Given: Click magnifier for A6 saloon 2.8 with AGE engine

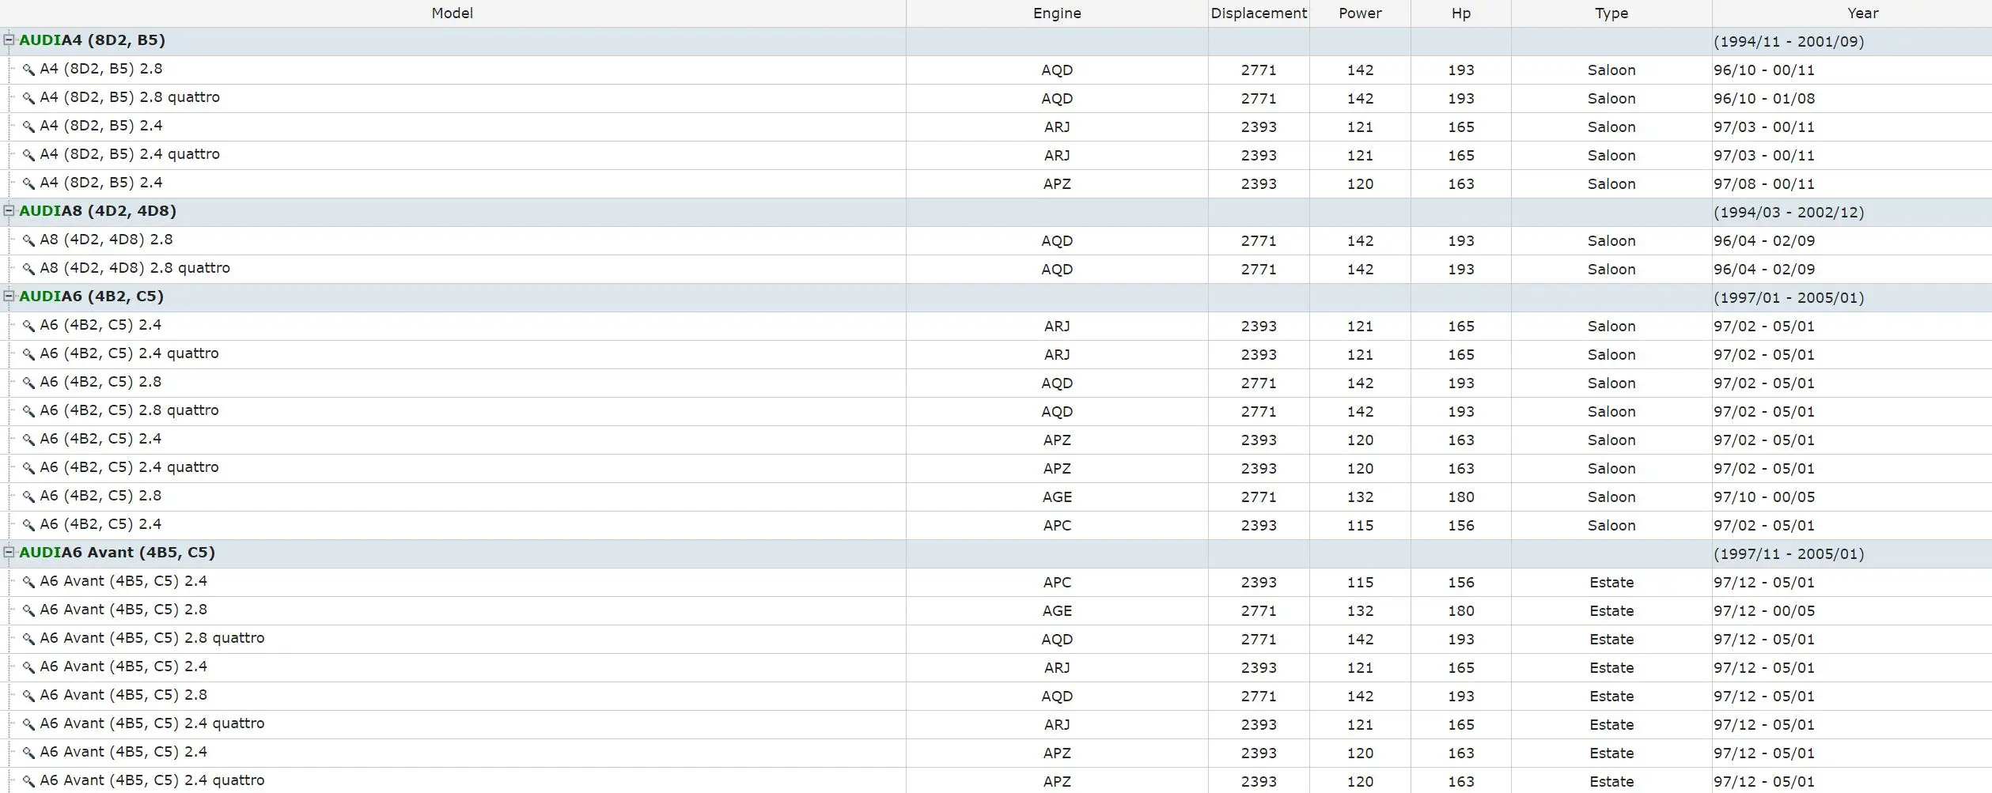Looking at the screenshot, I should (28, 497).
